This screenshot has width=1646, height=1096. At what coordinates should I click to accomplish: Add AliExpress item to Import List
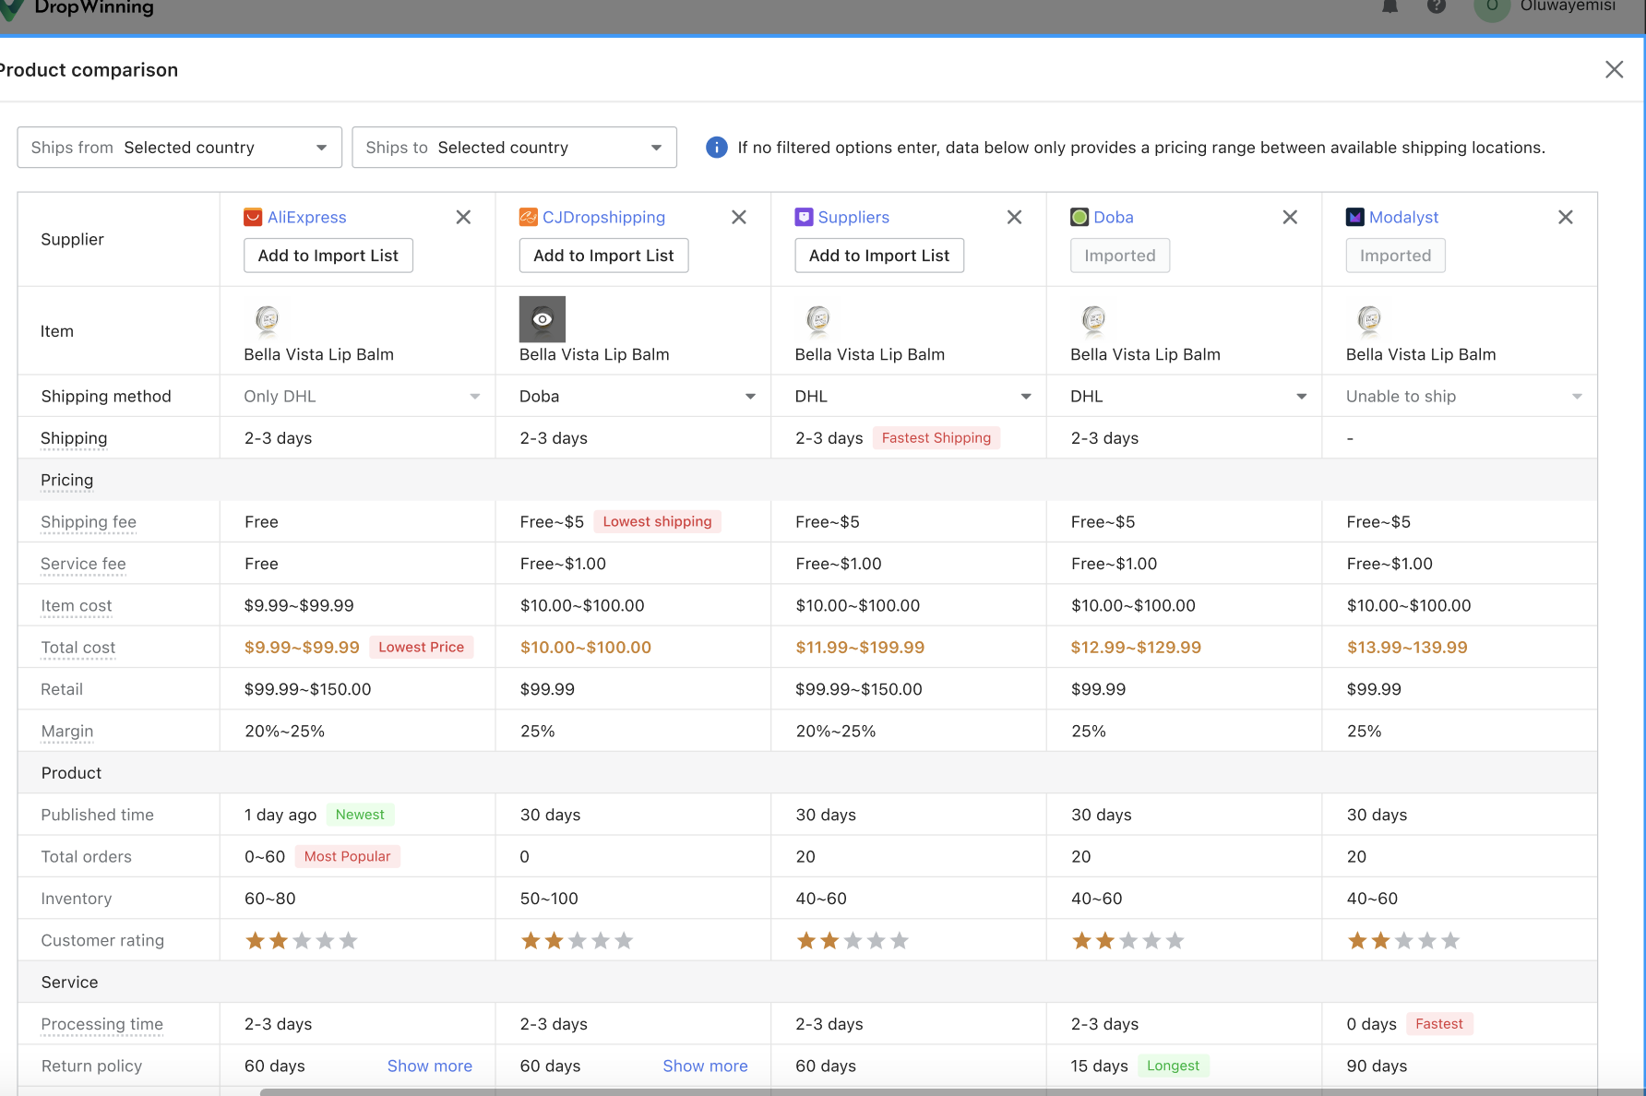pos(328,256)
